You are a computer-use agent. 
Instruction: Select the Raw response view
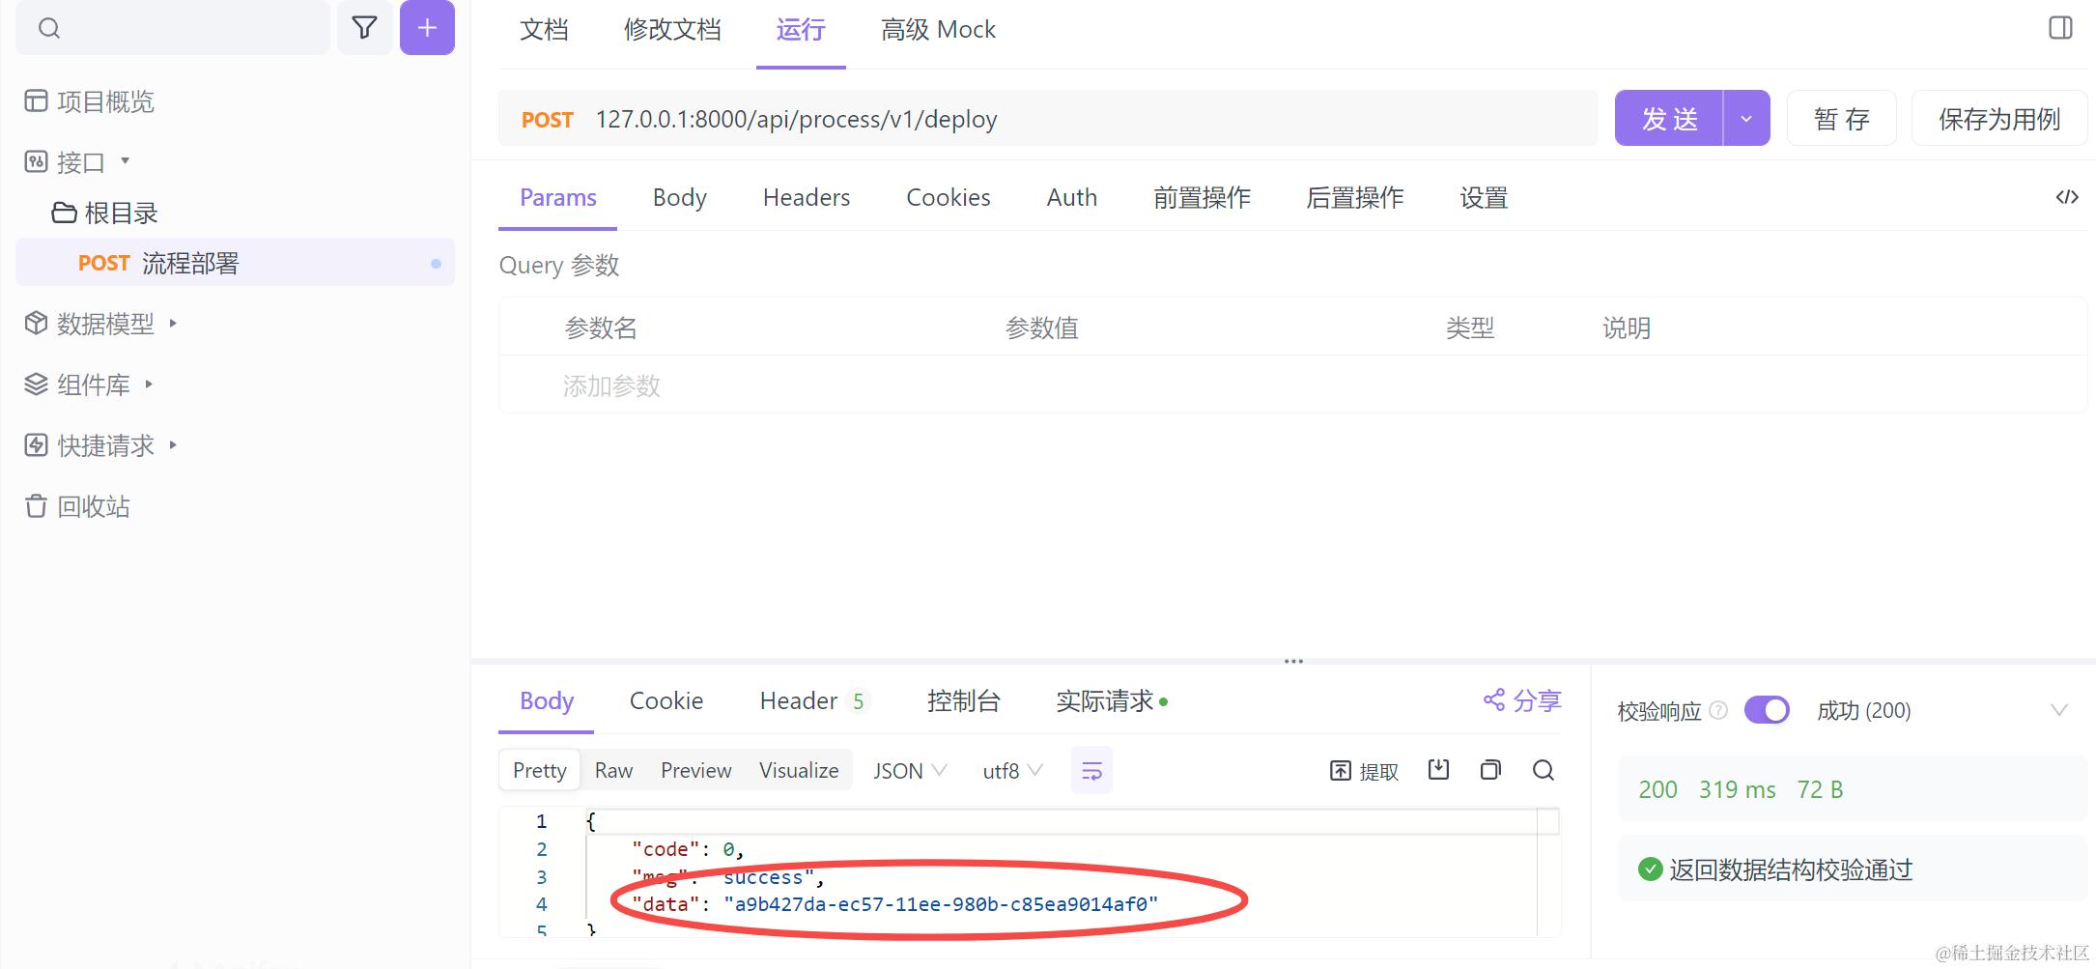[x=613, y=770]
